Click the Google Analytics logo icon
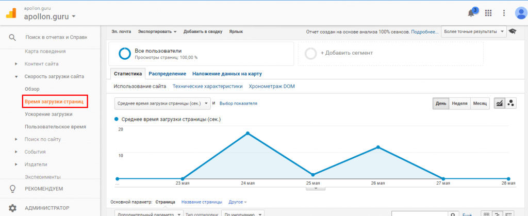 (x=11, y=12)
